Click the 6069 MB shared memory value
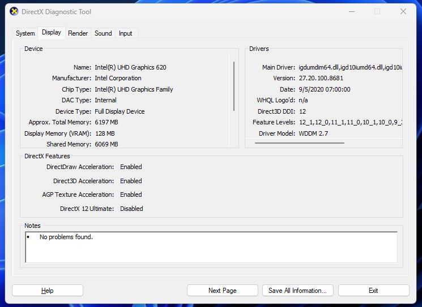The height and width of the screenshot is (307, 422). 106,144
